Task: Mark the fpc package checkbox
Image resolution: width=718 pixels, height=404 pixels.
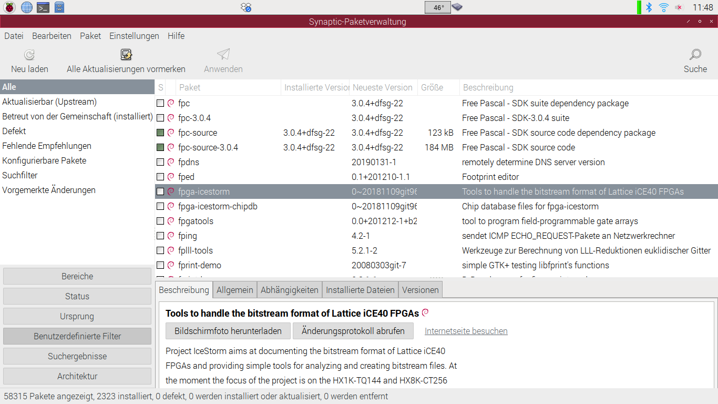Action: coord(160,103)
